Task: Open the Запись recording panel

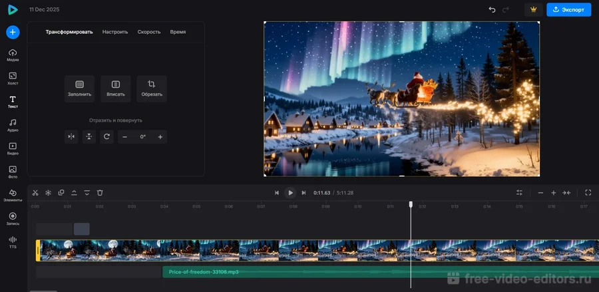Action: (13, 219)
